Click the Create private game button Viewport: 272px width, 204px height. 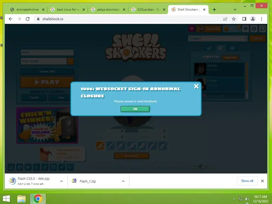pos(34,97)
